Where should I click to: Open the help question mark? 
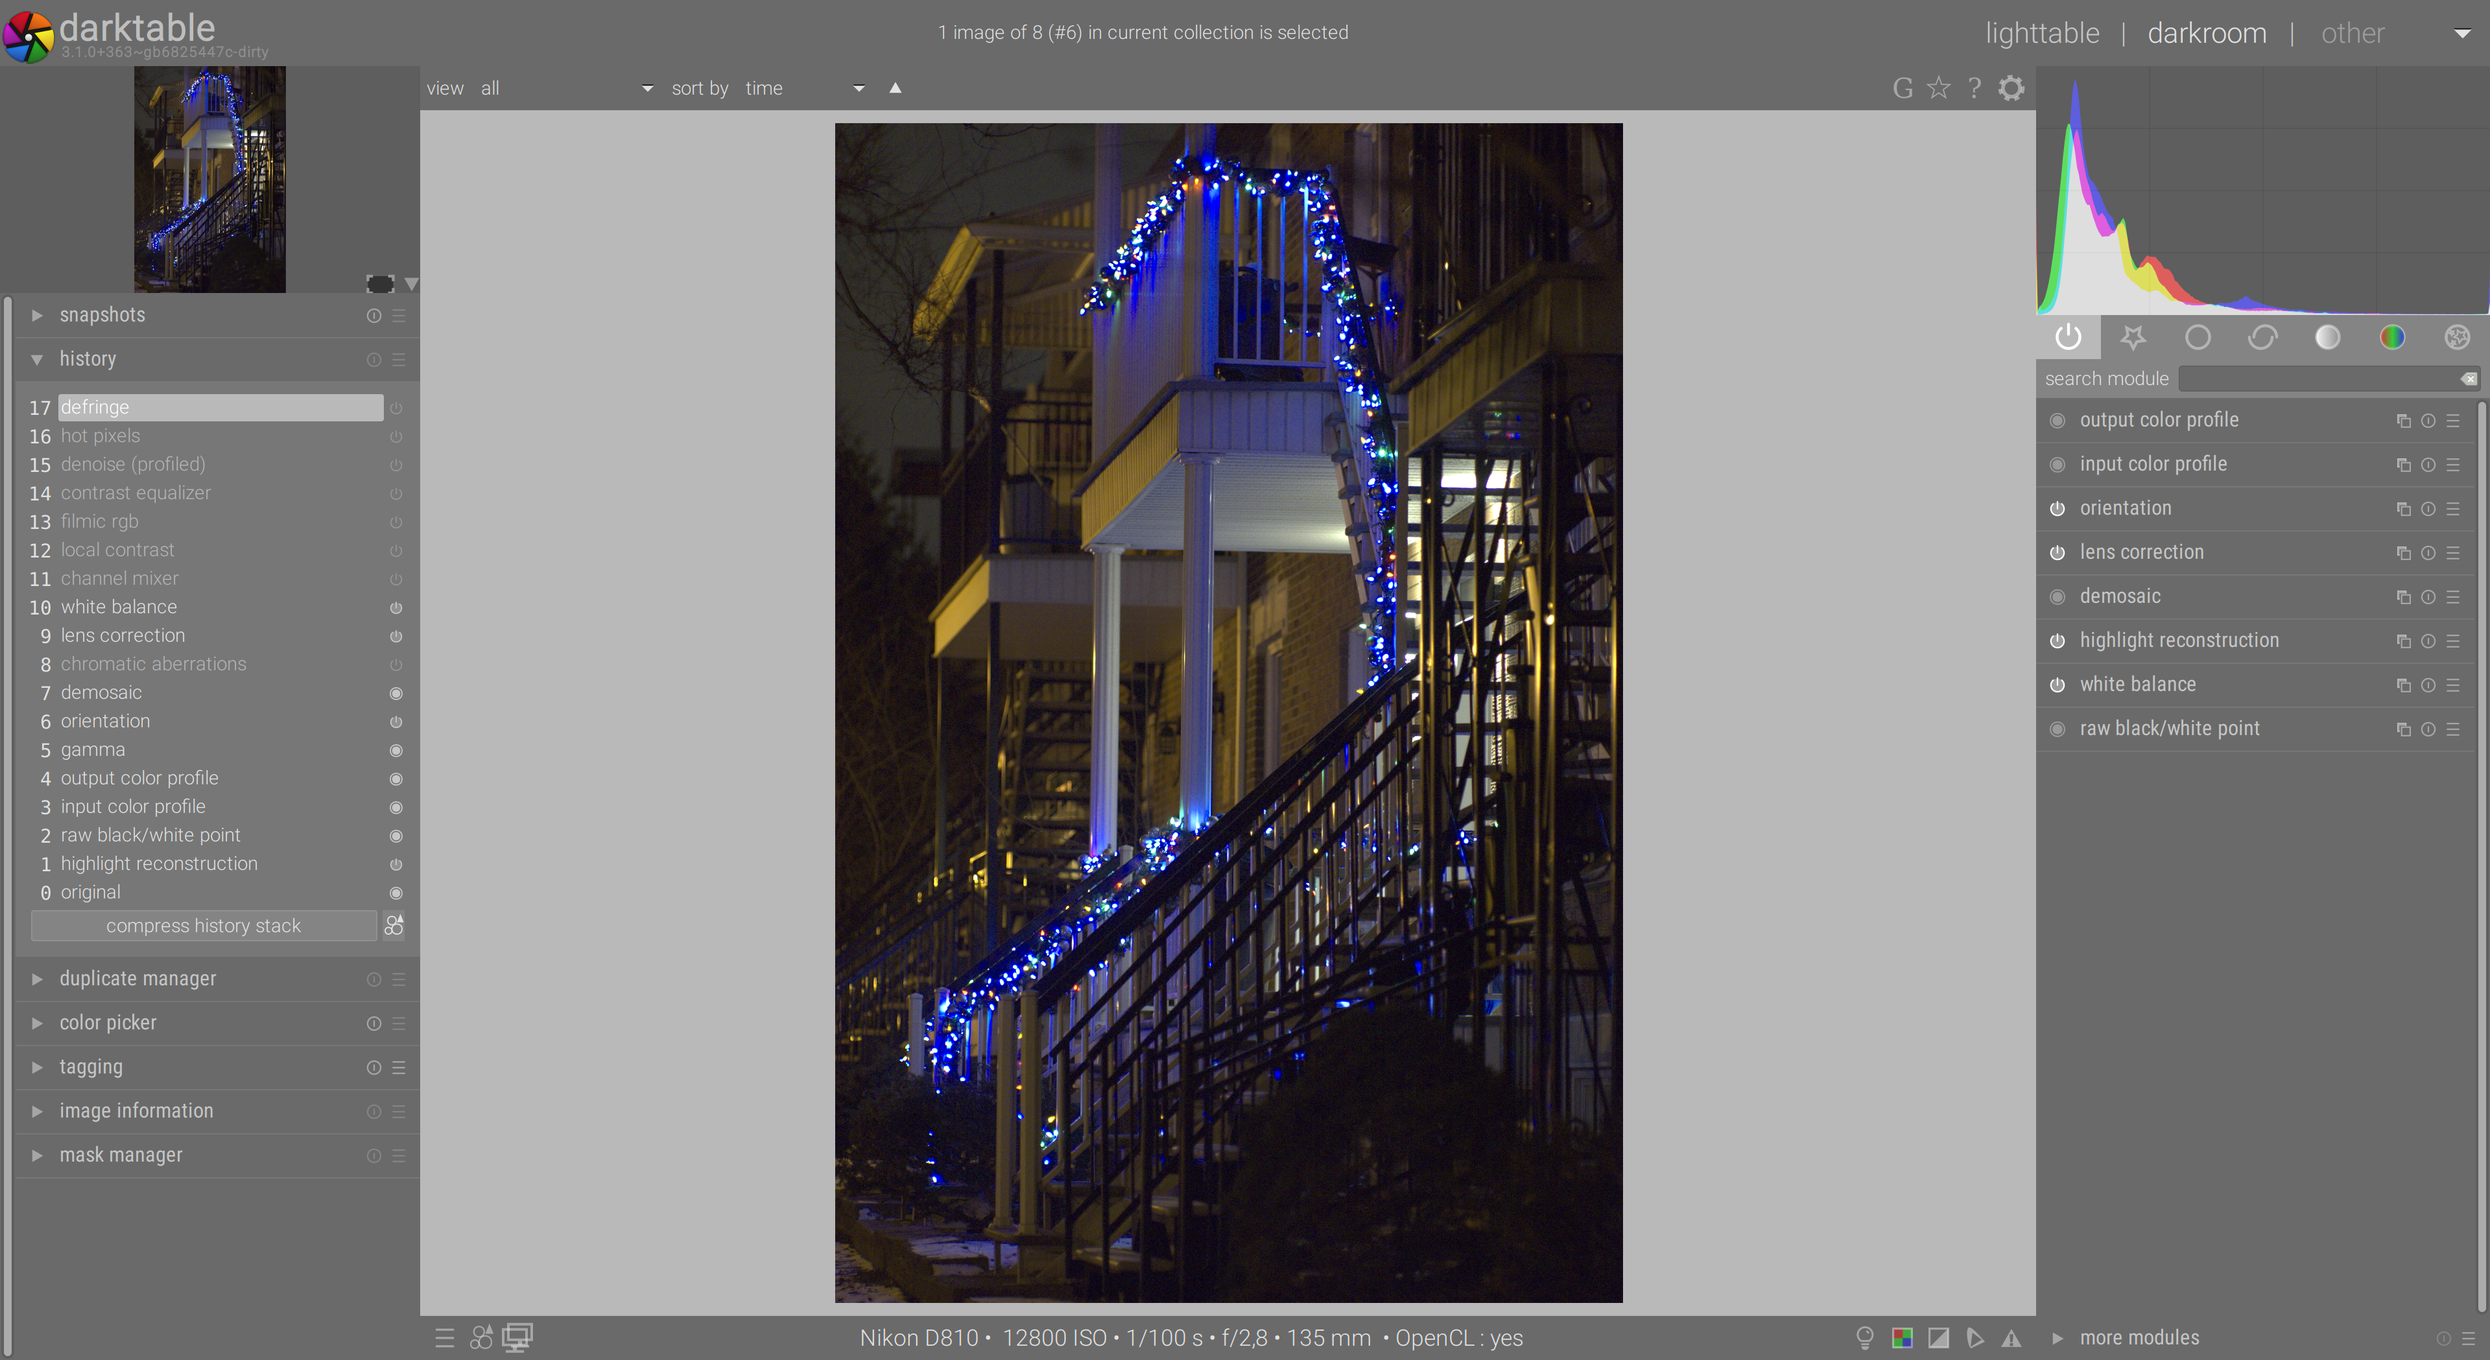(x=1974, y=88)
